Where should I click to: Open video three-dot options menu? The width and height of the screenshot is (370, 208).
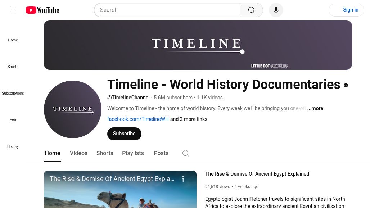pos(183,179)
